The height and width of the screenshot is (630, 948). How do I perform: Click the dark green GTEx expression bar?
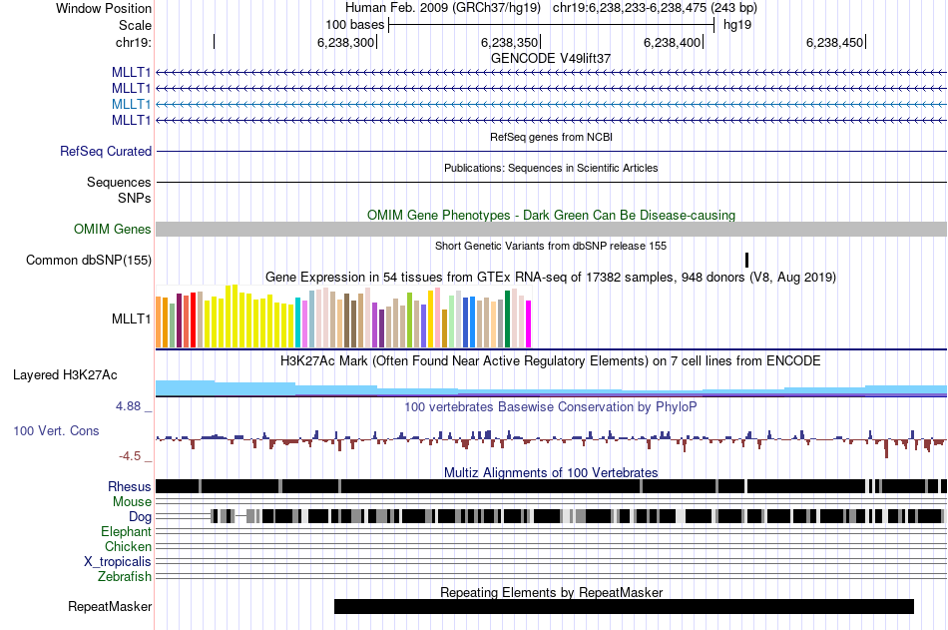click(507, 319)
